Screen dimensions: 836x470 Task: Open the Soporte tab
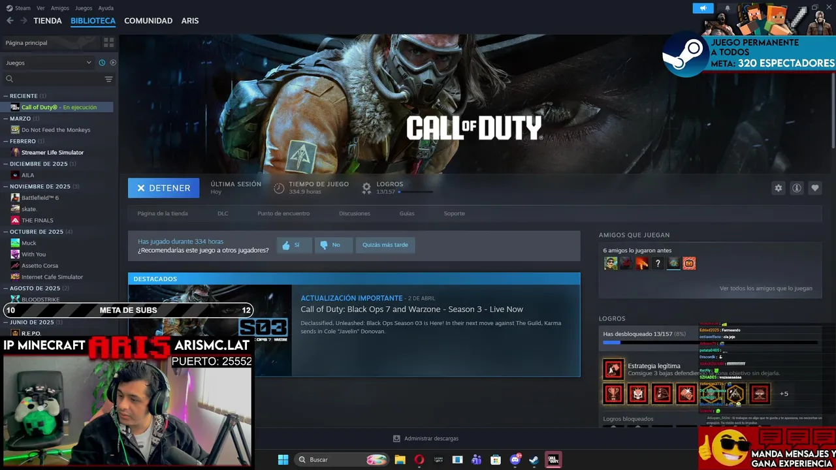click(x=455, y=213)
